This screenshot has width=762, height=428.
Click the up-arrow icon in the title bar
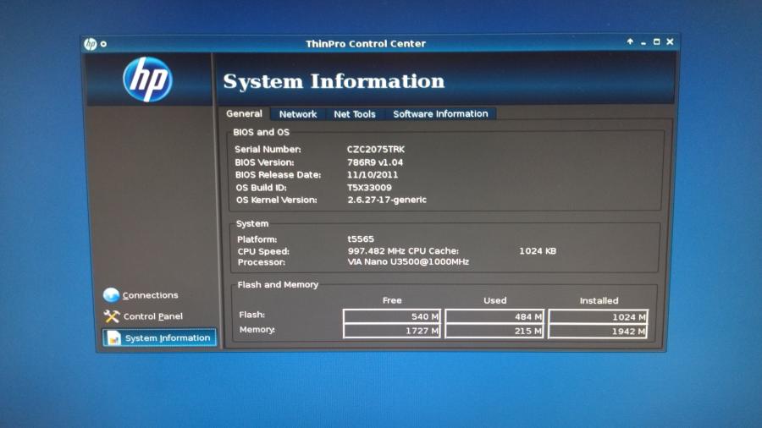[630, 41]
